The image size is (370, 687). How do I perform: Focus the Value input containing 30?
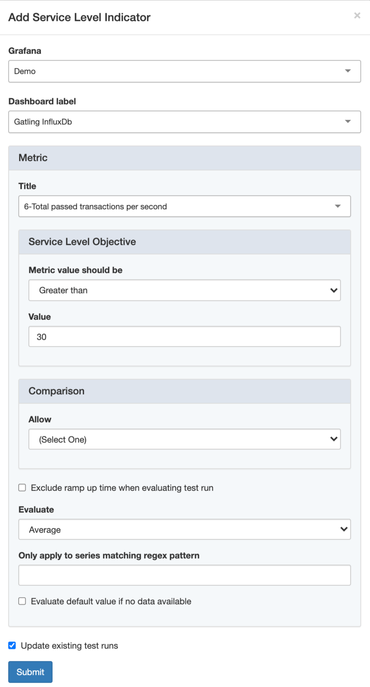tap(184, 337)
